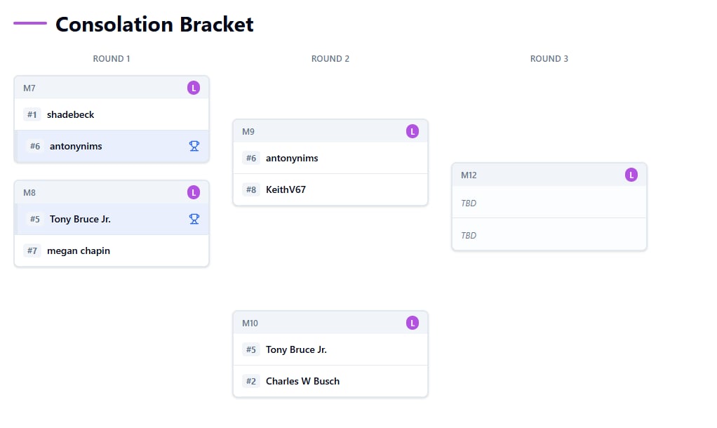Choose Tony Bruce Jr. in match M10
This screenshot has width=717, height=428.
296,349
